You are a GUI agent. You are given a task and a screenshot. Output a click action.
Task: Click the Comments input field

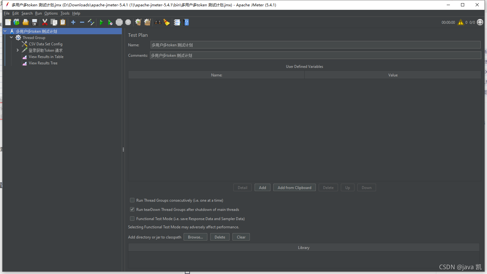click(315, 55)
